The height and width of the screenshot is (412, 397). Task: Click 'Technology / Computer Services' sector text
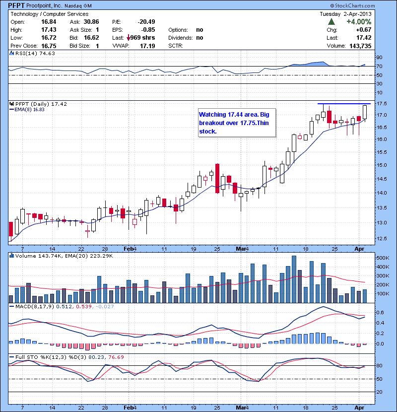[50, 14]
